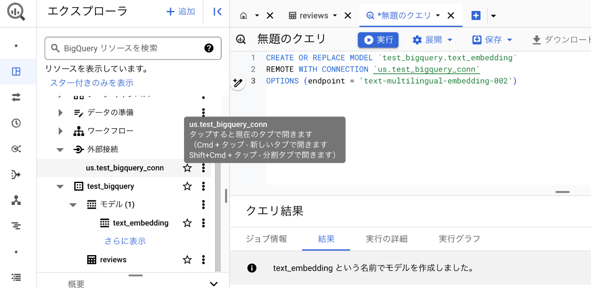Close the reviews tab

point(348,16)
